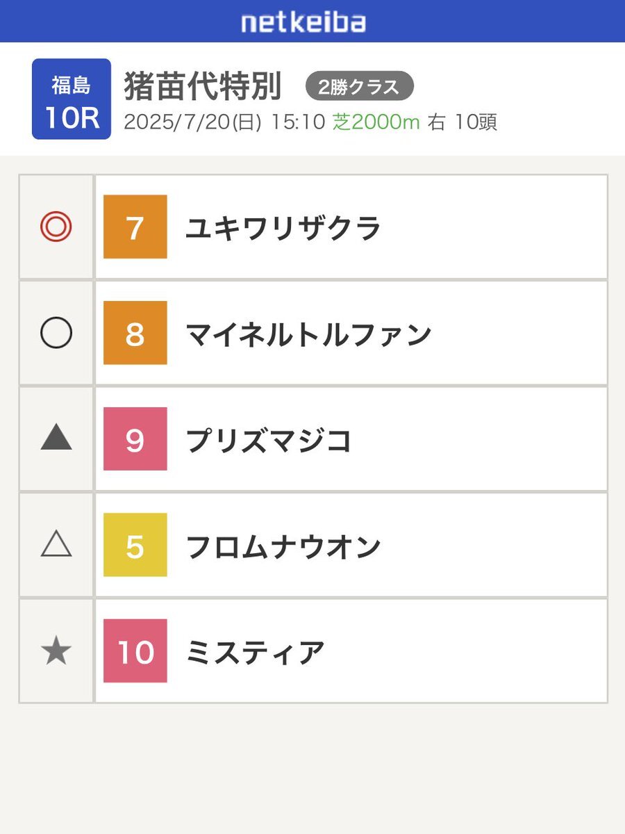
Task: Click the race title 猪苗代特別
Action: coord(203,87)
